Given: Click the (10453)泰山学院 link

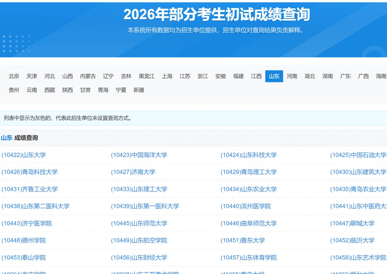Looking at the screenshot, I should [x=24, y=258].
